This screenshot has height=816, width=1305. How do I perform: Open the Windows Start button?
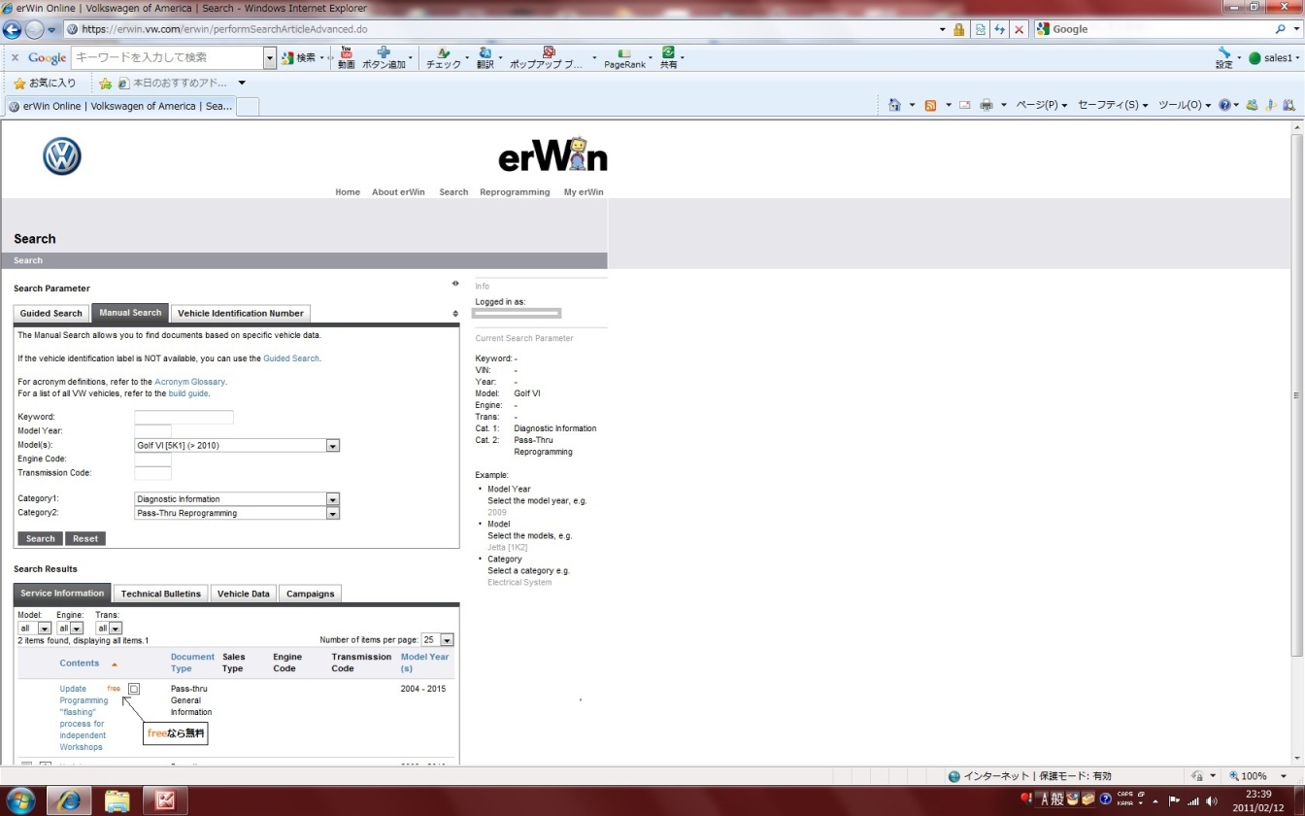point(20,800)
